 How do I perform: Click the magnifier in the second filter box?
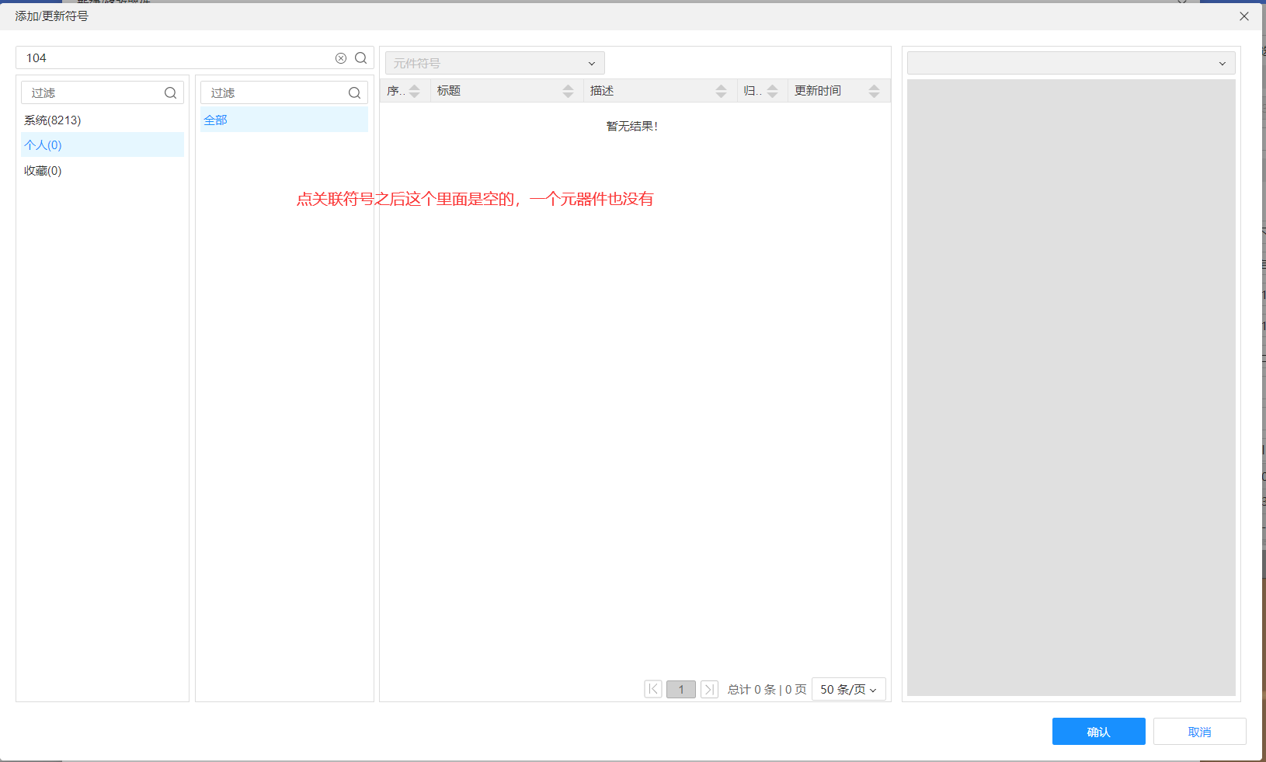(354, 93)
